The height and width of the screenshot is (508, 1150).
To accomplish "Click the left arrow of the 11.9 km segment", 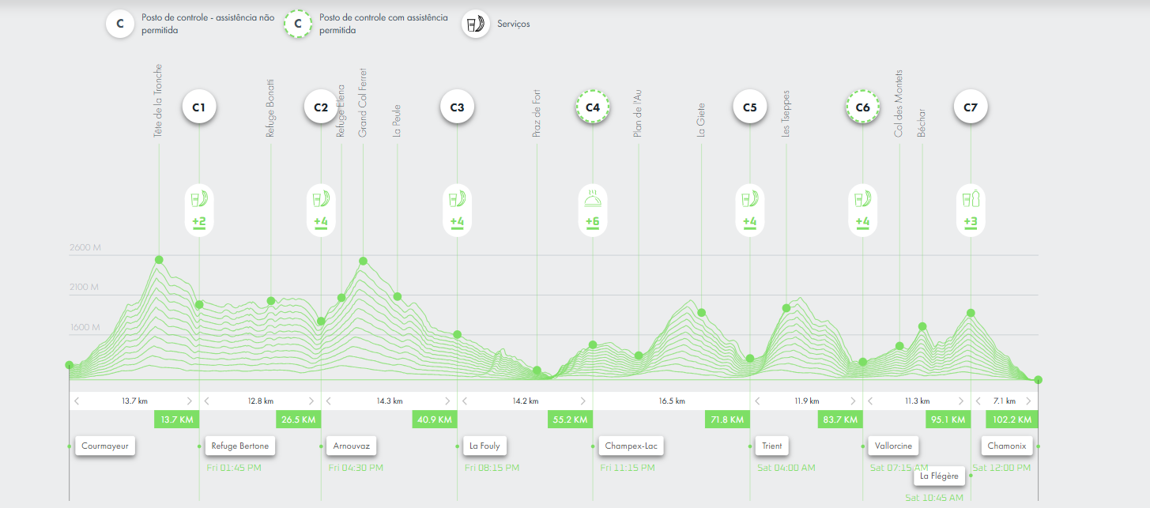I will click(x=758, y=401).
